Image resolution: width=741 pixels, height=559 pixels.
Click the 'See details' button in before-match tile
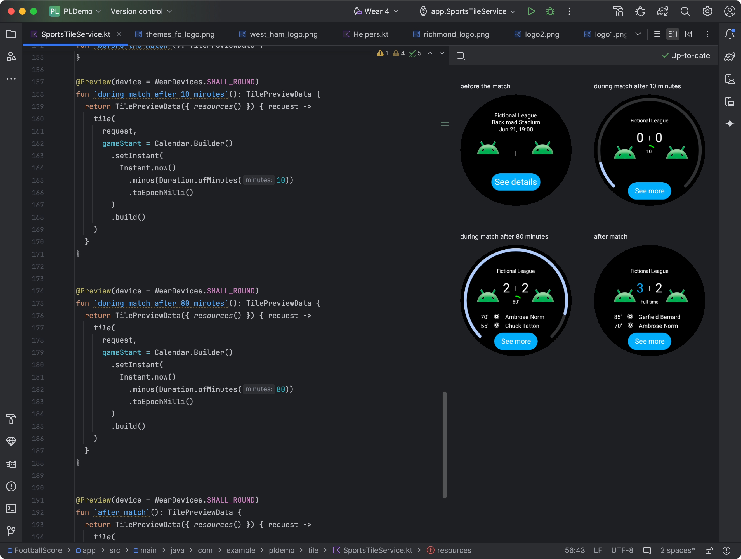click(515, 181)
